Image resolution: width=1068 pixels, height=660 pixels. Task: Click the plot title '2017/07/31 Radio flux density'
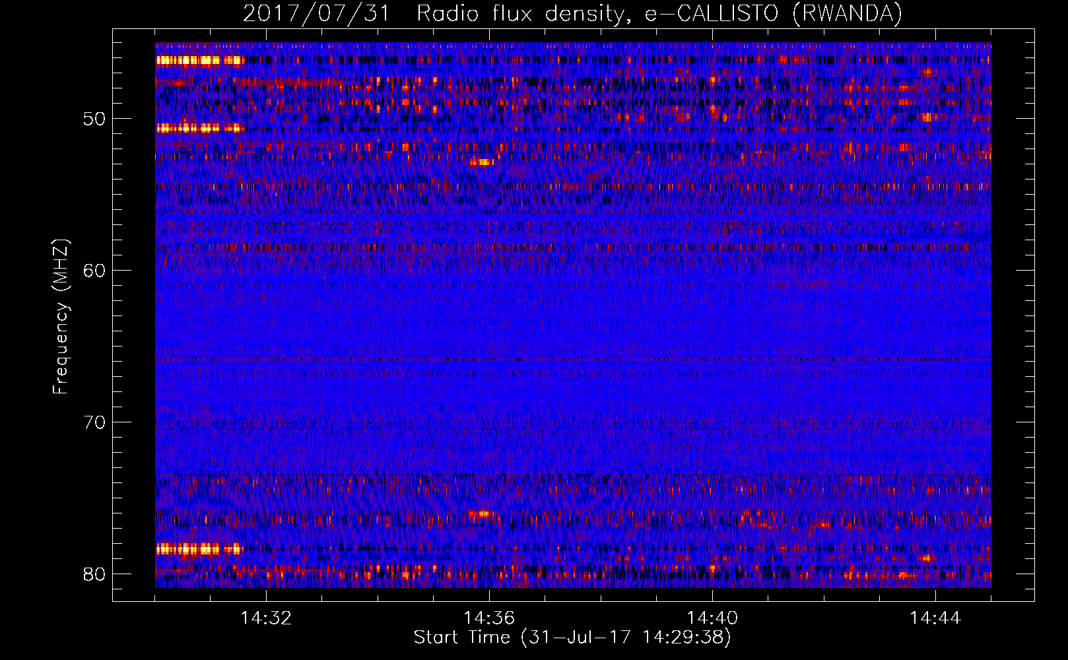click(572, 14)
